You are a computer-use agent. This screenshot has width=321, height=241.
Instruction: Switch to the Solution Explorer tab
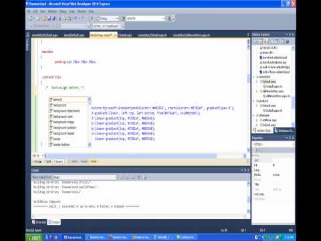coord(263,131)
